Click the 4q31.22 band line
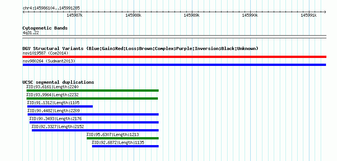This screenshot has width=337, height=161. 174,37
